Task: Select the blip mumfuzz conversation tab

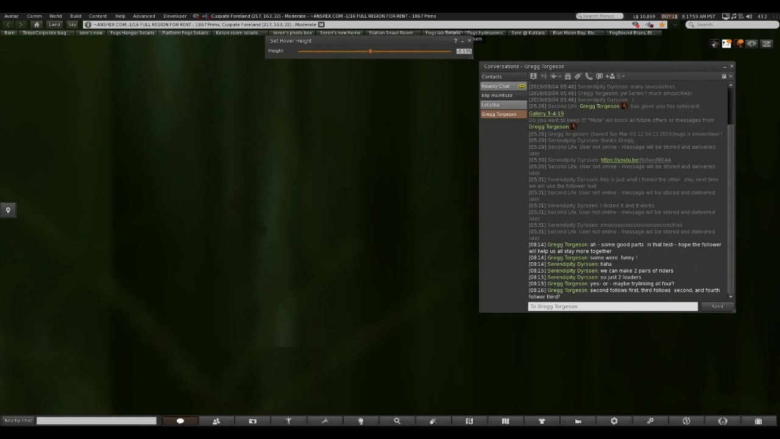Action: tap(503, 95)
